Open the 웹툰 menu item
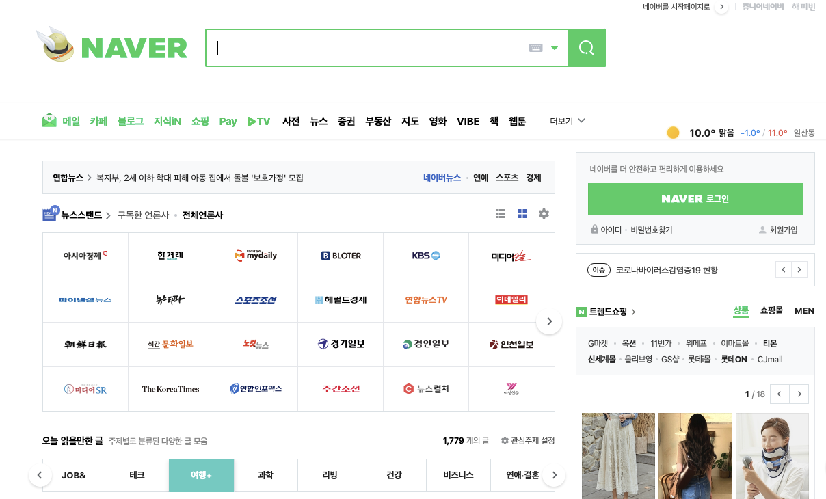 (x=518, y=121)
